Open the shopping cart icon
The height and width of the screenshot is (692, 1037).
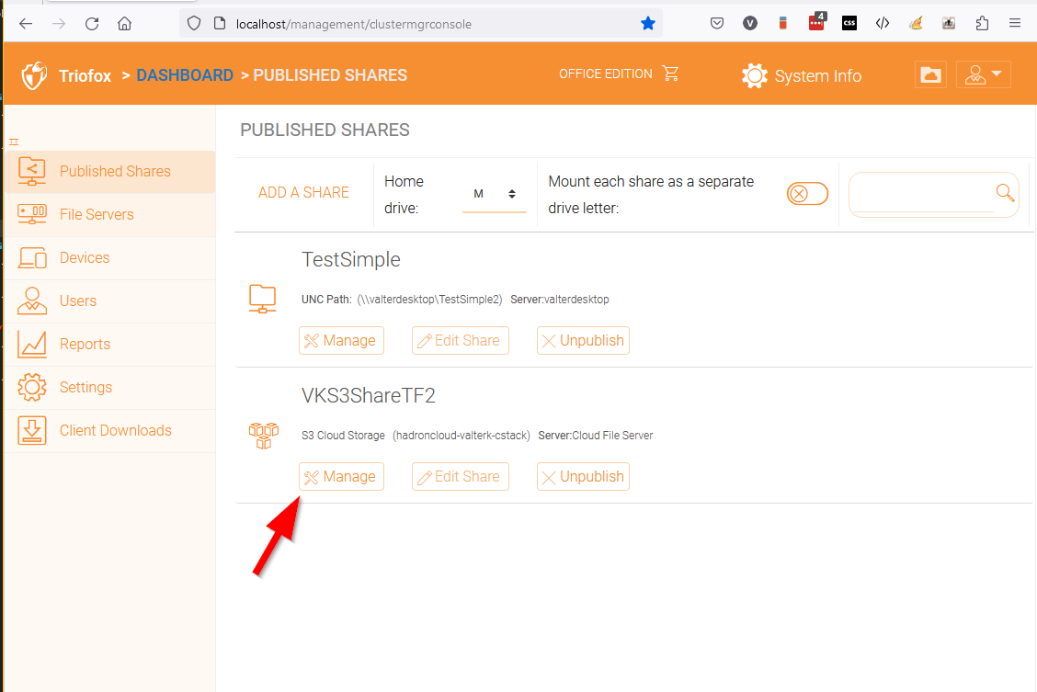[670, 74]
